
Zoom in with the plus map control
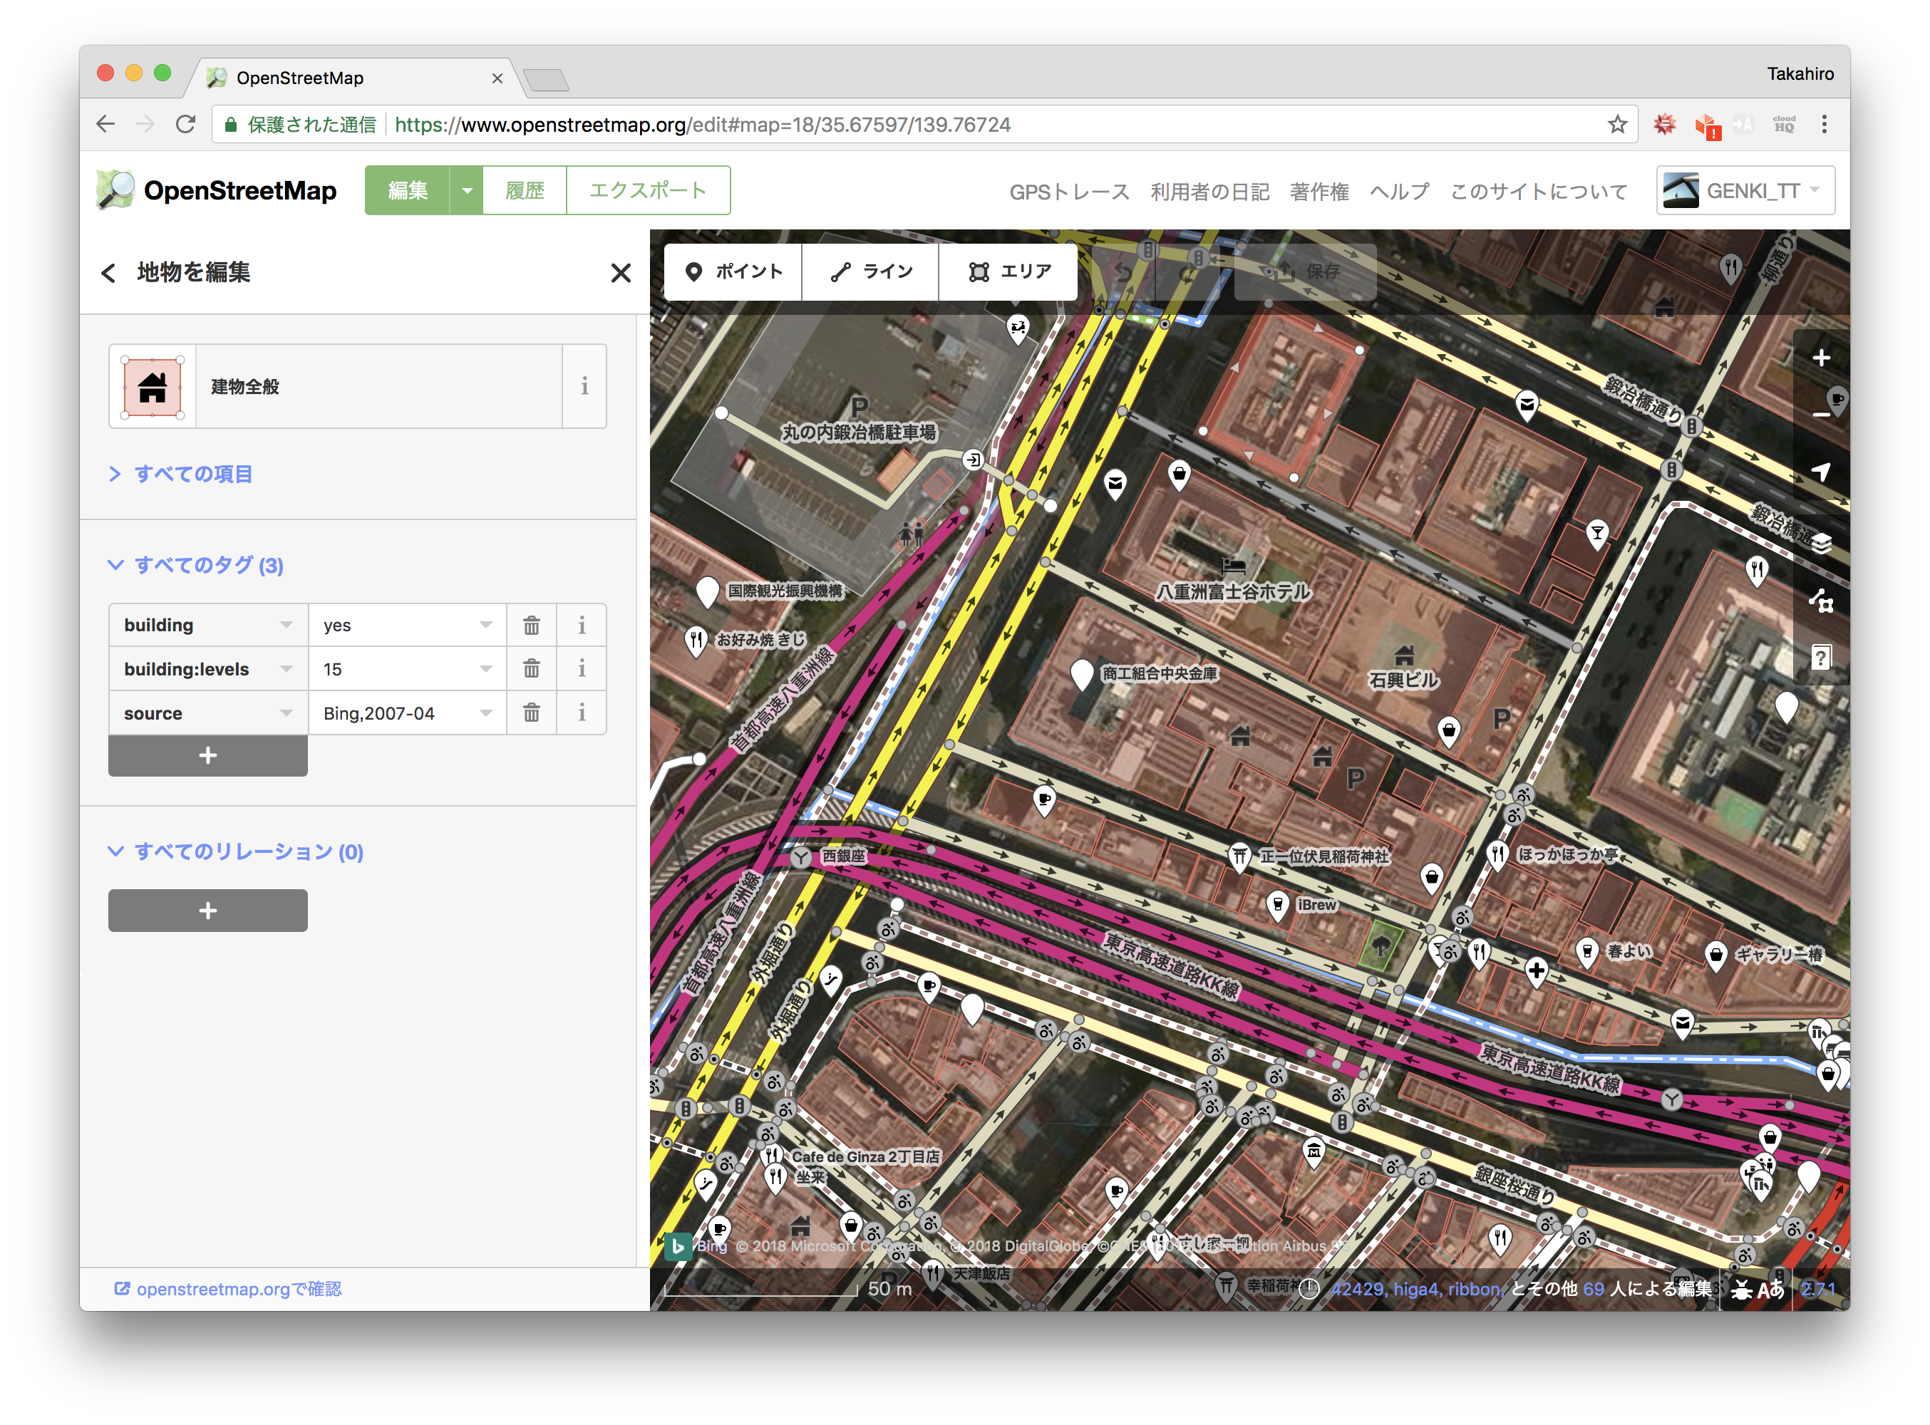1821,357
